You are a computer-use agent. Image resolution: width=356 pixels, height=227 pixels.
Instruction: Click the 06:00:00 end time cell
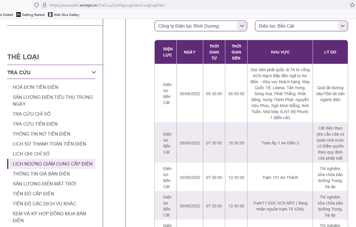[236, 94]
